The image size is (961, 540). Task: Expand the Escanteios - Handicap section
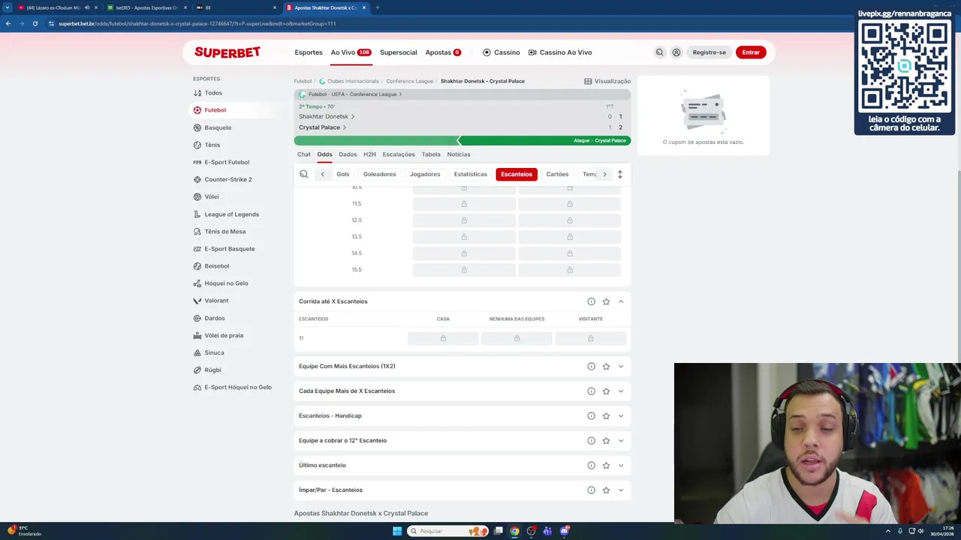click(x=621, y=415)
